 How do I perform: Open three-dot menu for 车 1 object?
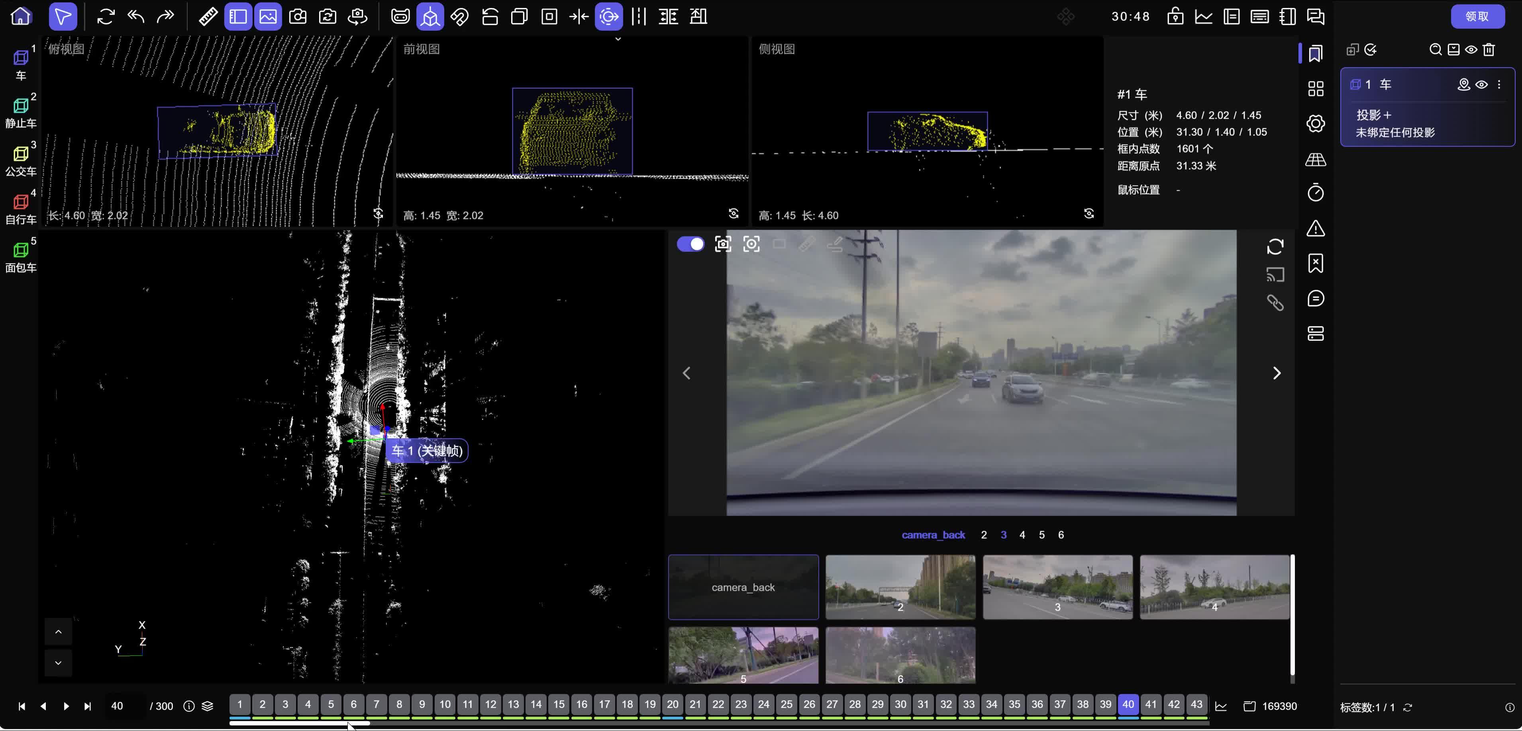[1499, 84]
